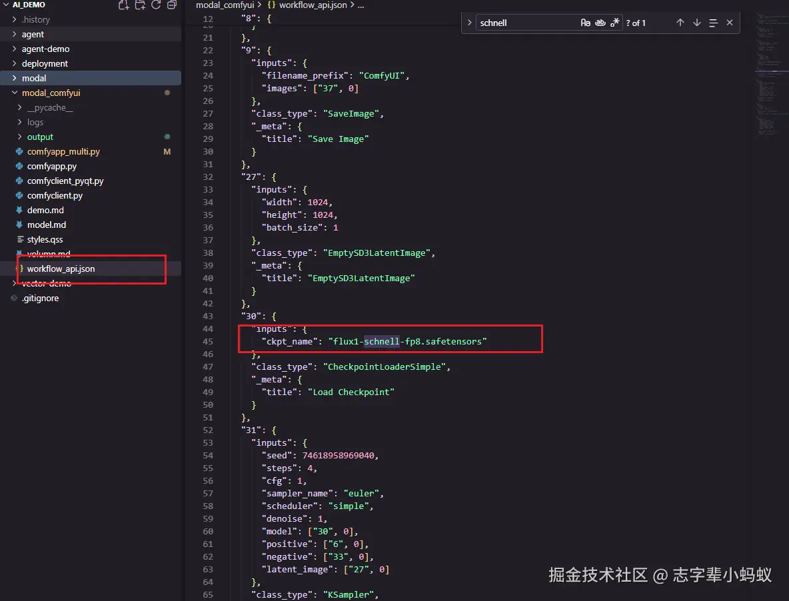789x601 pixels.
Task: Click the M git status badge on comfyapp_multi.py
Action: tap(167, 151)
